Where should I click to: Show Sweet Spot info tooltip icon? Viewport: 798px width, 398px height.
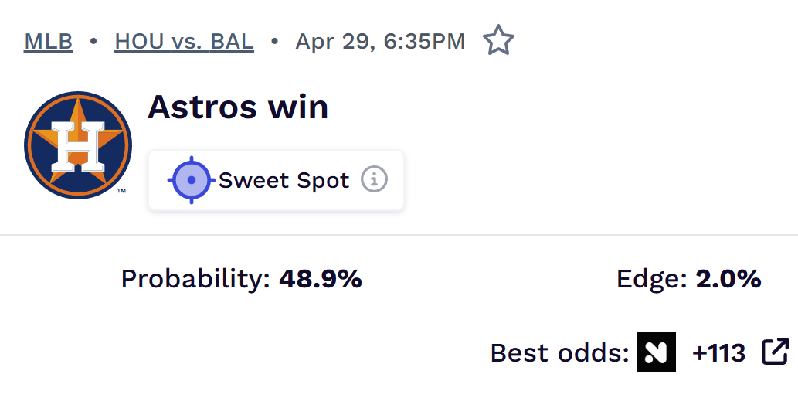375,180
